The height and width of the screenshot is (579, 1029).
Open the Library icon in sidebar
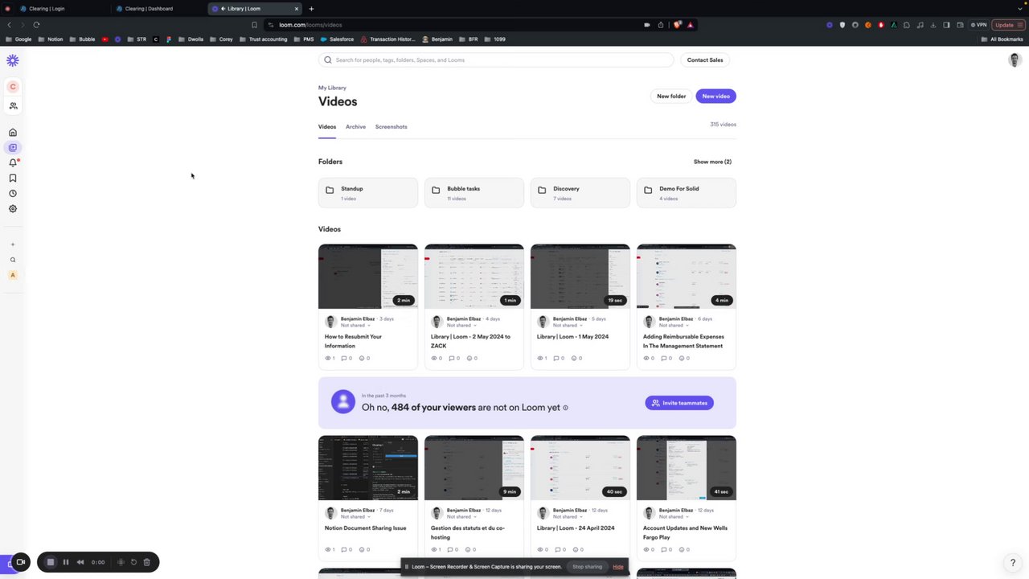point(13,148)
